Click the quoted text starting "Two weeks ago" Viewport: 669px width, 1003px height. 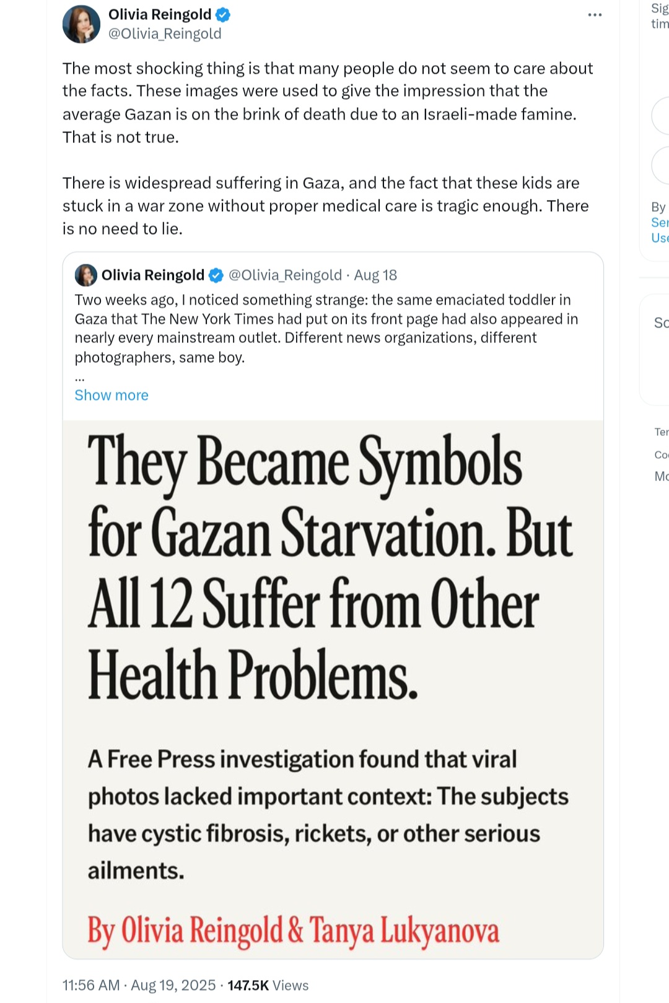pyautogui.click(x=326, y=328)
